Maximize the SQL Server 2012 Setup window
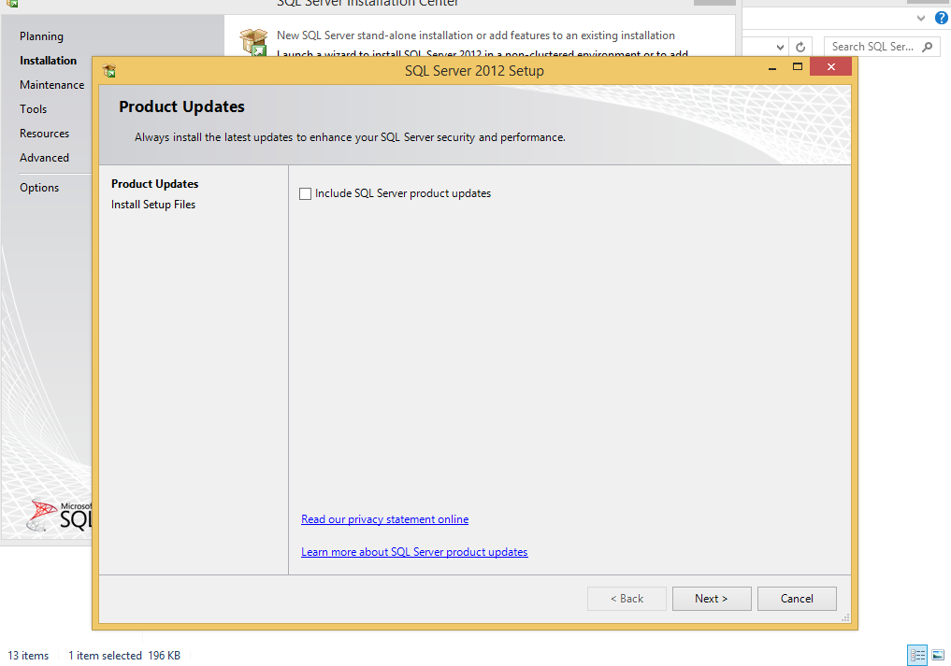 coord(798,66)
